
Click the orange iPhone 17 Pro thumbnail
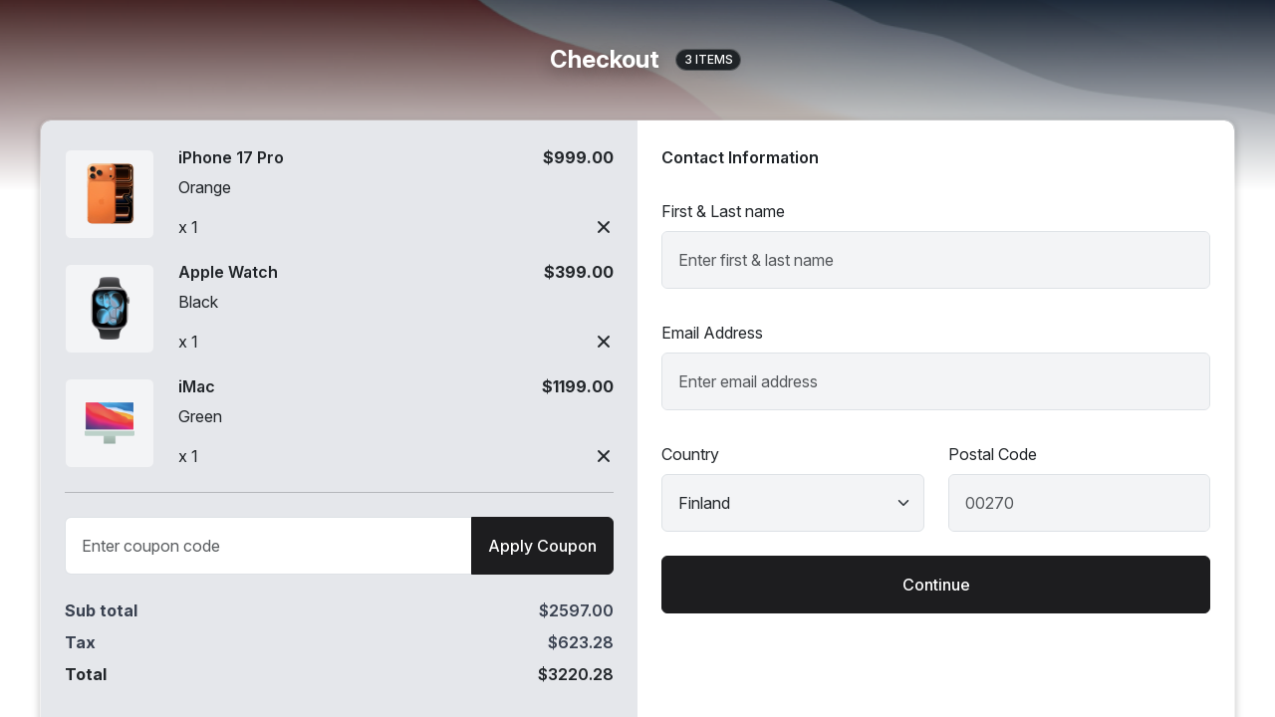pos(110,194)
